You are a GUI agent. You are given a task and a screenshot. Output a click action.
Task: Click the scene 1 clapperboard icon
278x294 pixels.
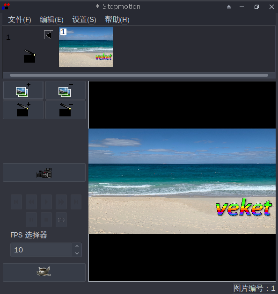29,56
